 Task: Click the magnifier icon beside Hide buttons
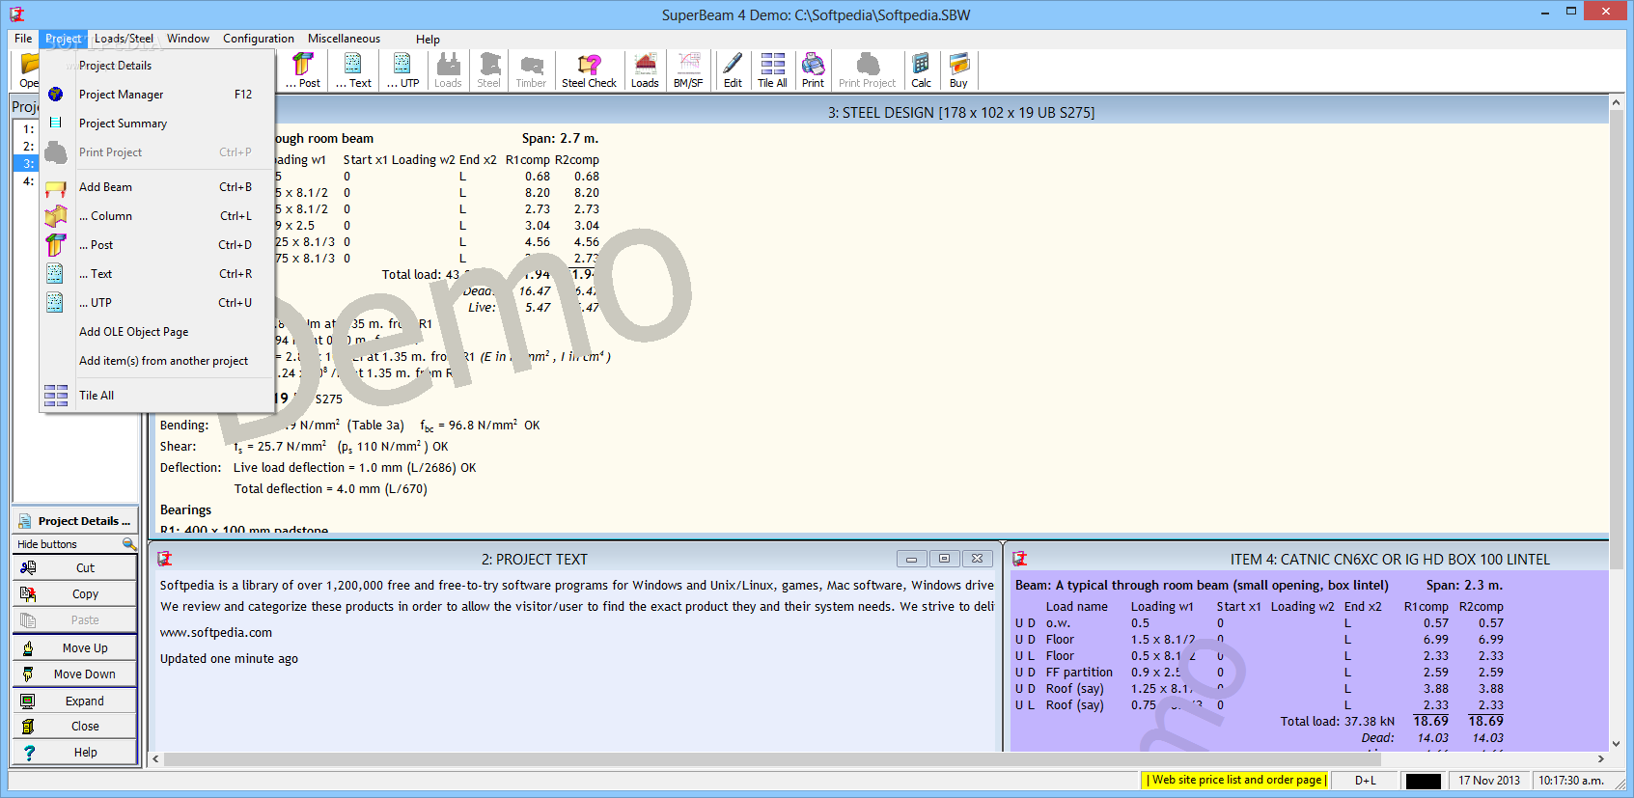128,544
